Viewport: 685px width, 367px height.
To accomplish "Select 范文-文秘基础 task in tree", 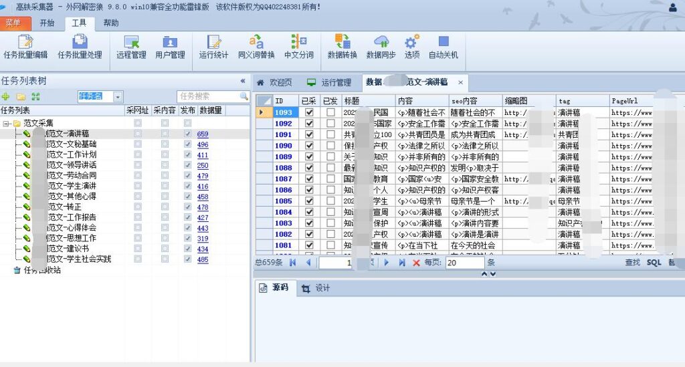I will (72, 144).
